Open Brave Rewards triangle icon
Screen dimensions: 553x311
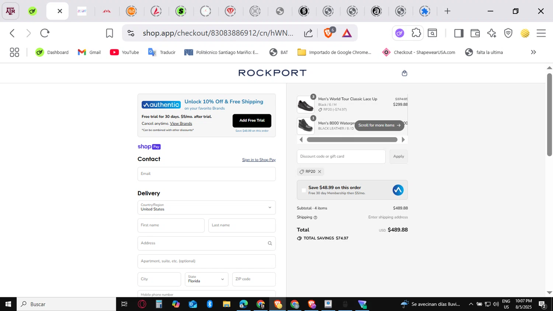coord(347,33)
